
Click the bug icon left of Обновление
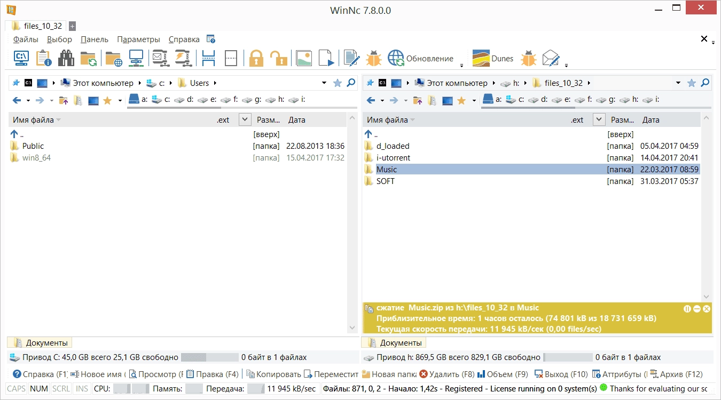[374, 58]
